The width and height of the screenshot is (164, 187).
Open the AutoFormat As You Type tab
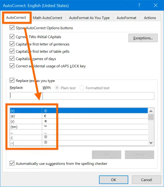pos(89,18)
